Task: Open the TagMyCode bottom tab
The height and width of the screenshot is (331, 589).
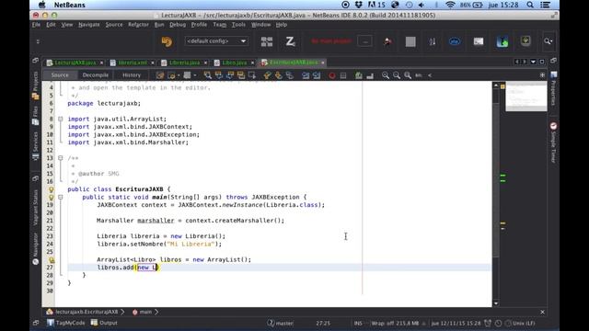Action: coord(65,323)
